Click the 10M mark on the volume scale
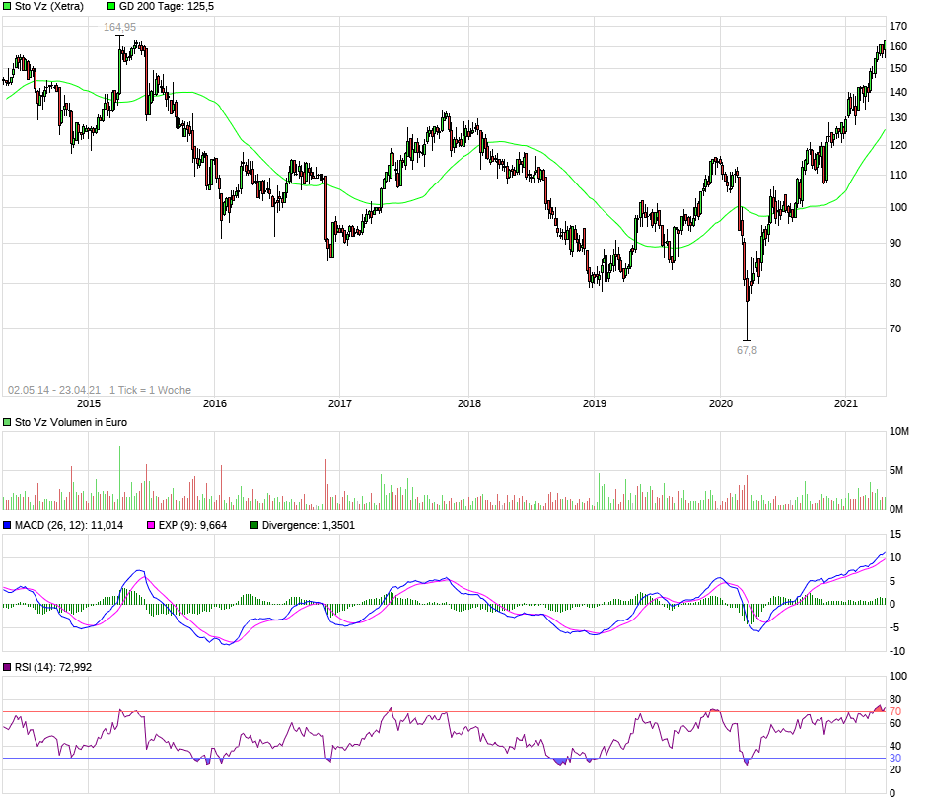927x803 pixels. click(899, 430)
